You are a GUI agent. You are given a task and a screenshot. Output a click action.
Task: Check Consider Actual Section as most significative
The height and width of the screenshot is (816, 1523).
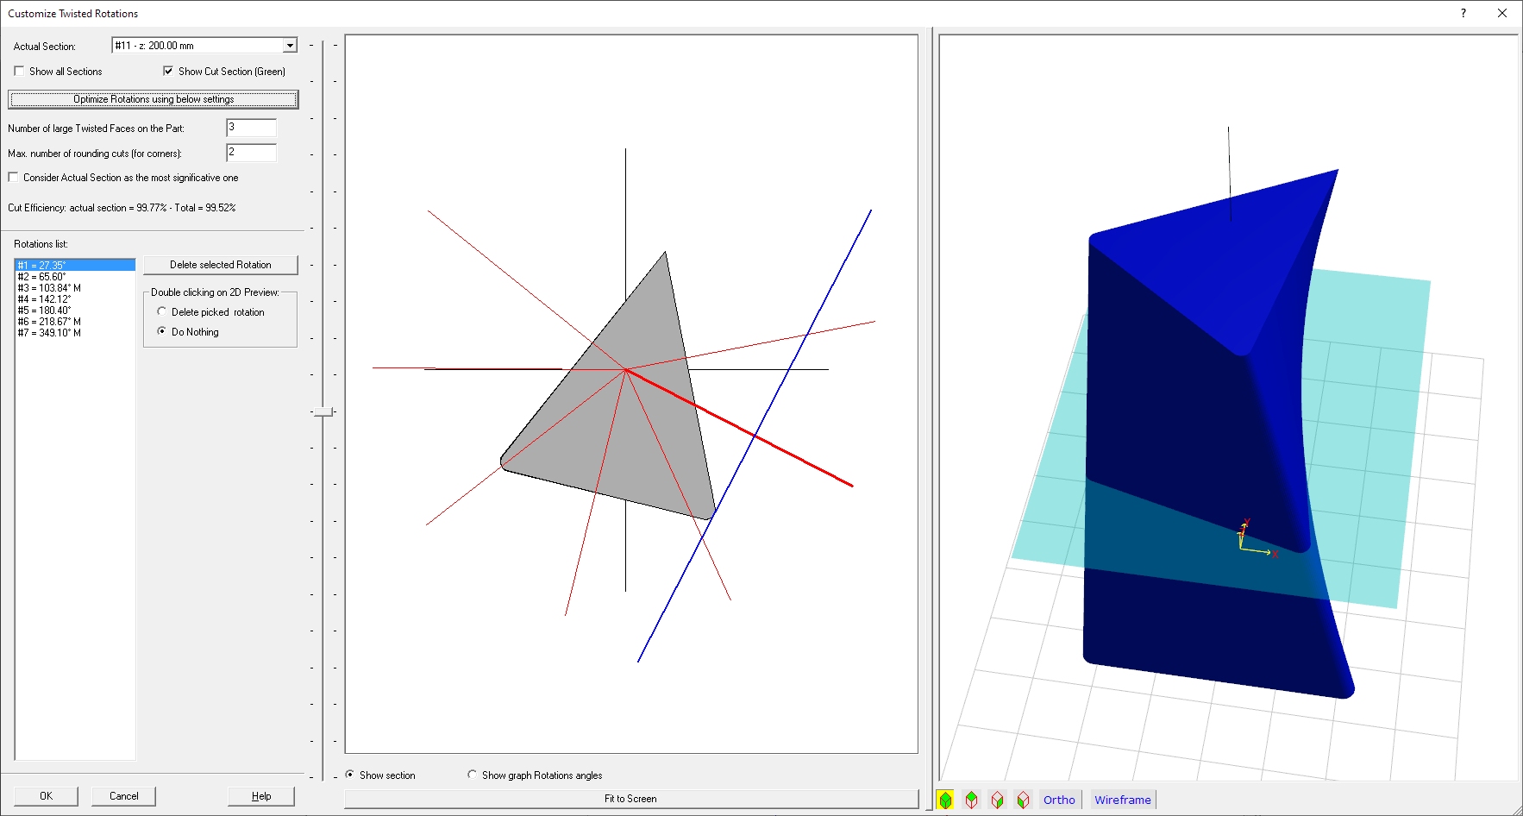click(x=13, y=178)
